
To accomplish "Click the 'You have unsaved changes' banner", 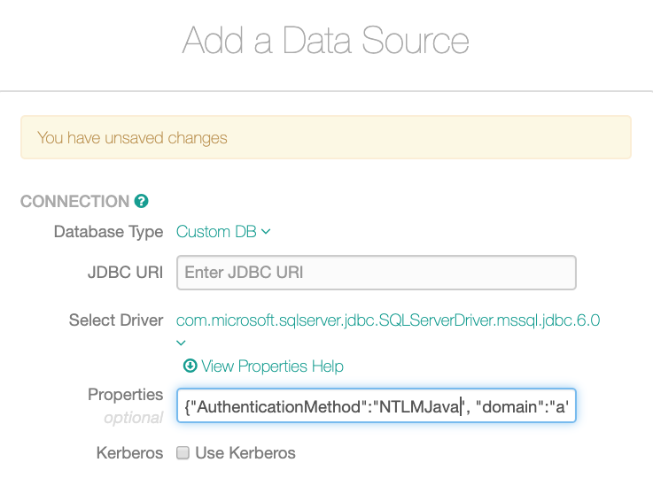I will click(x=326, y=138).
